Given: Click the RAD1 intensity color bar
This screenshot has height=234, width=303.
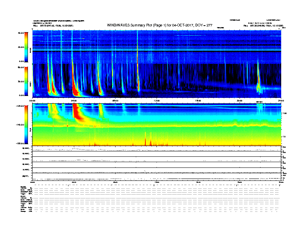Looking at the screenshot, I should [x=26, y=81].
